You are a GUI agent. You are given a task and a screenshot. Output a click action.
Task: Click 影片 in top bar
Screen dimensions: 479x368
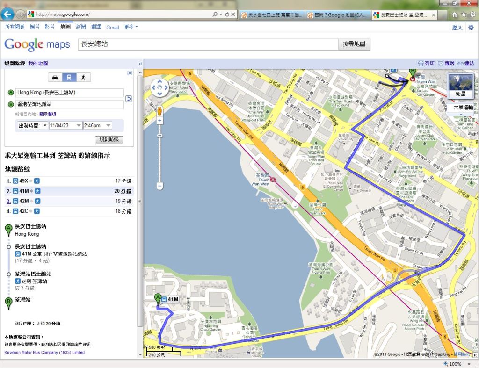coord(50,27)
